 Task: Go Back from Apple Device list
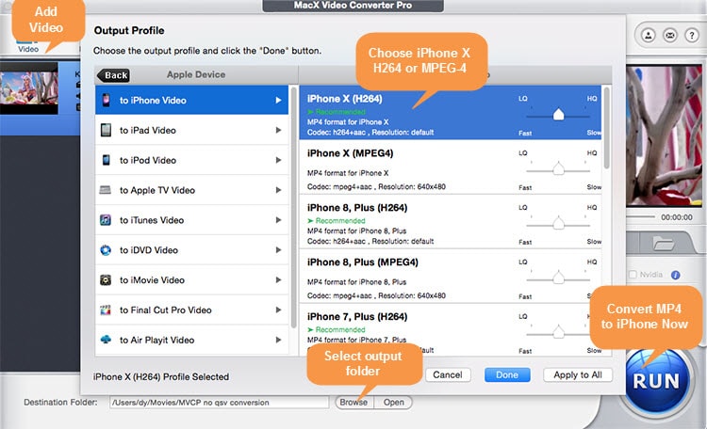pyautogui.click(x=113, y=75)
